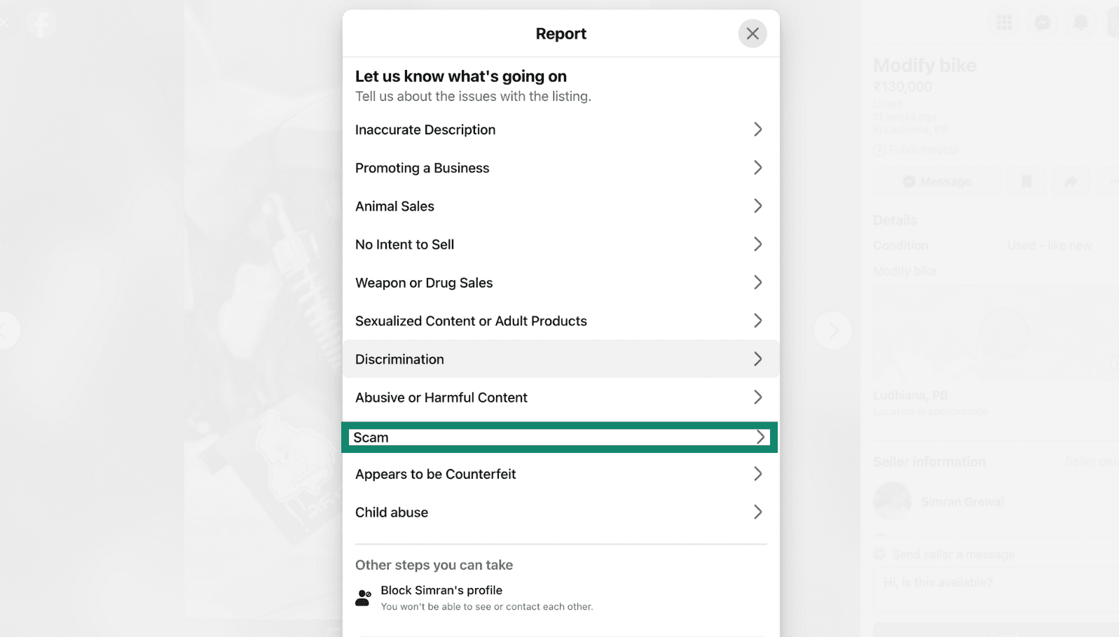Click the Message button for the seller
This screenshot has width=1119, height=637.
pos(936,181)
